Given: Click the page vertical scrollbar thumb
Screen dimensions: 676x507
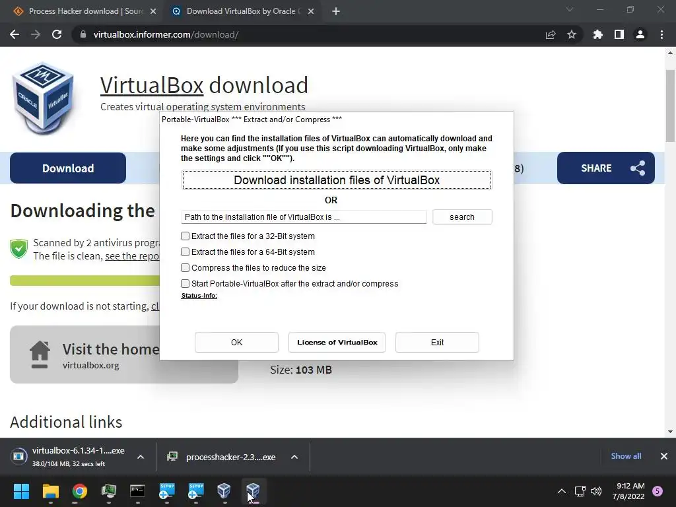Looking at the screenshot, I should click(670, 106).
